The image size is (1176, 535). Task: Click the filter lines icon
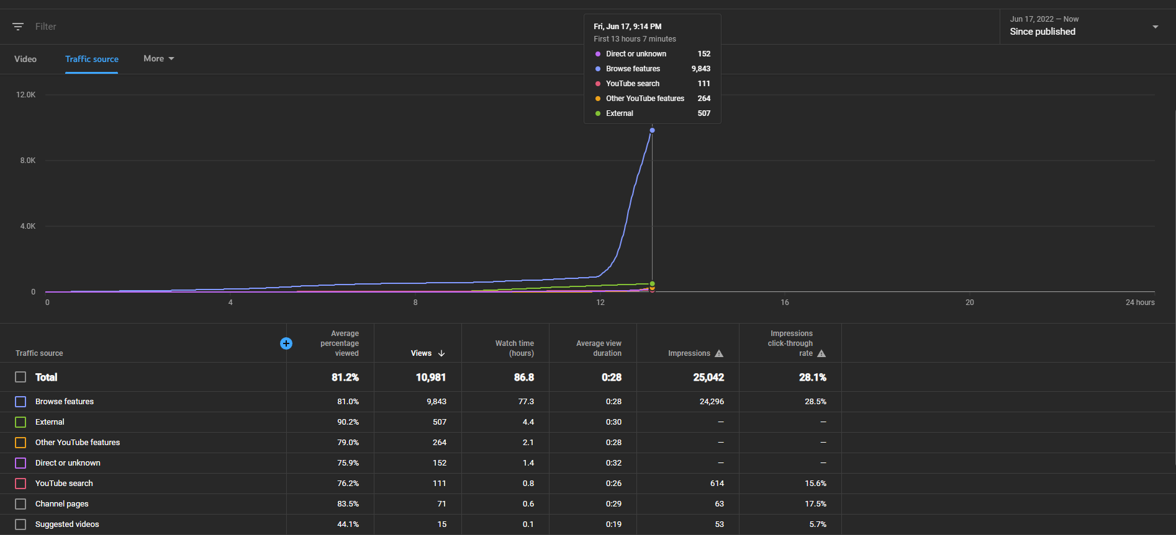[18, 27]
